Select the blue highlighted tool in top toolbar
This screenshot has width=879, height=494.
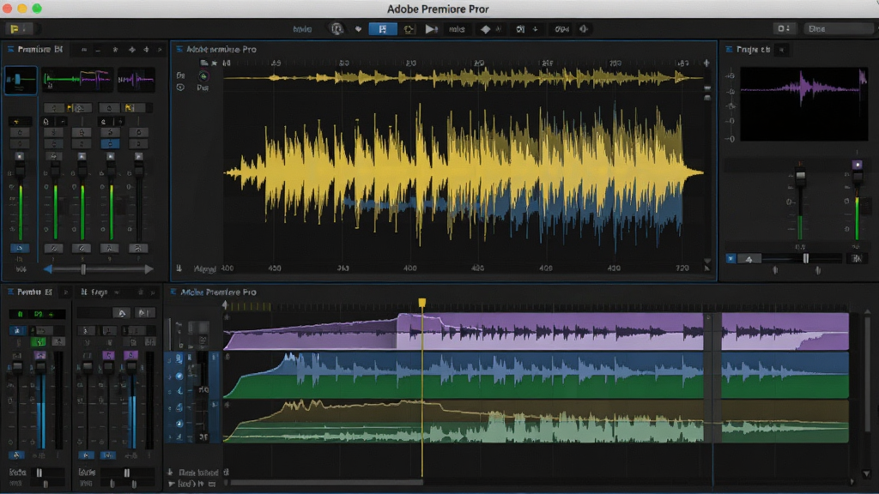pos(383,29)
